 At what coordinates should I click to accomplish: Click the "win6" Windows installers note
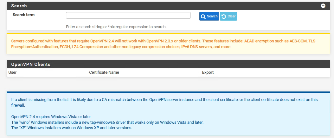point(107,122)
